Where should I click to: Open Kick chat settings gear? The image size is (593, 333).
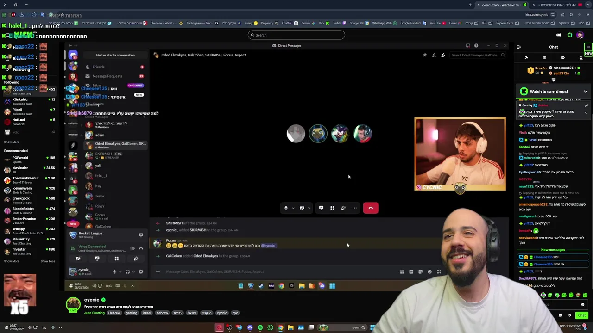[x=570, y=315]
